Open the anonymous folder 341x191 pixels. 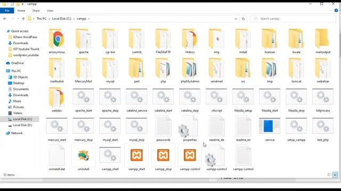pos(57,41)
